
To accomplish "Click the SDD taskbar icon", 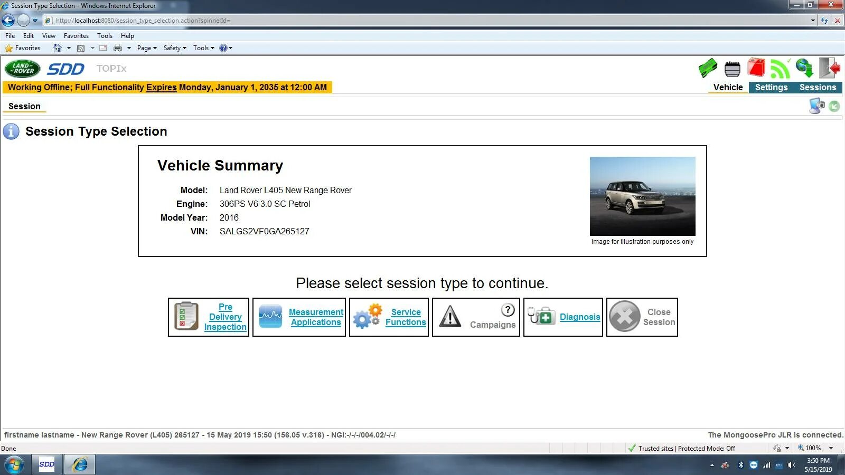I will [47, 464].
